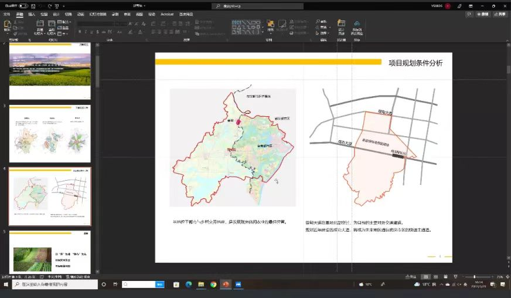This screenshot has height=298, width=511.
Task: Open the Select dropdown in editing group
Action: (323, 33)
